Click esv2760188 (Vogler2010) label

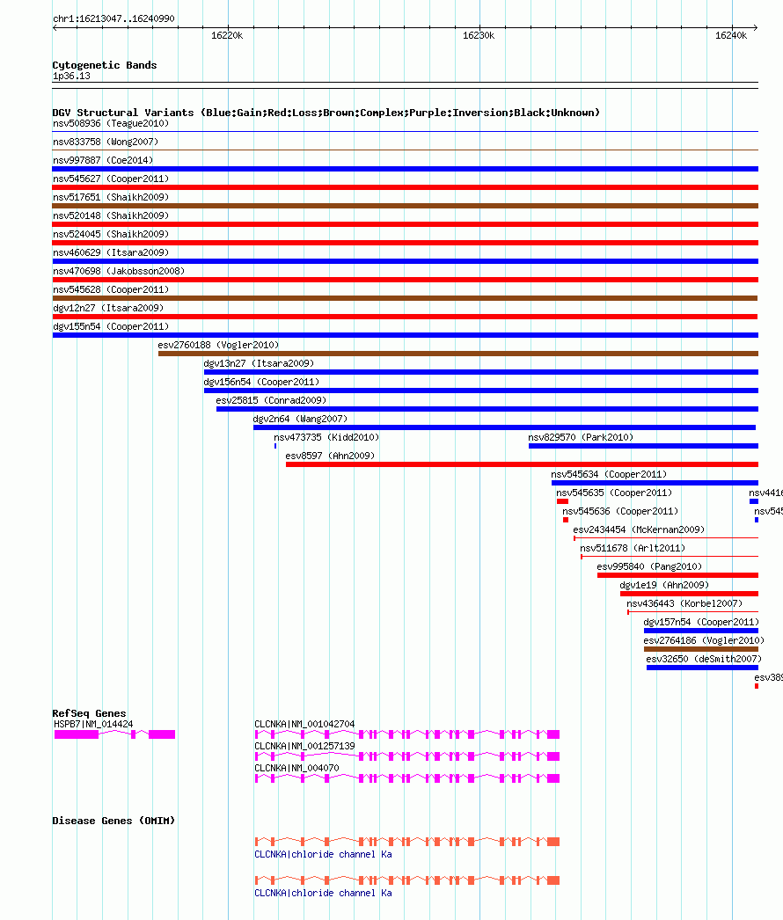218,345
